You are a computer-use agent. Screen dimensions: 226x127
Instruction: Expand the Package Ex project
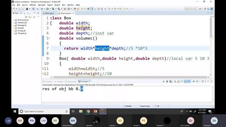pos(13,25)
